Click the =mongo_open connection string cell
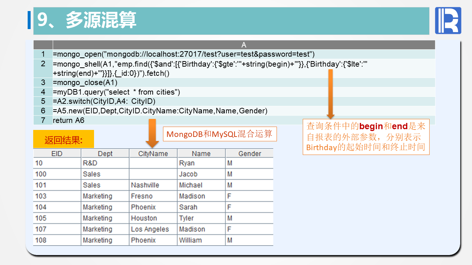 coord(244,54)
